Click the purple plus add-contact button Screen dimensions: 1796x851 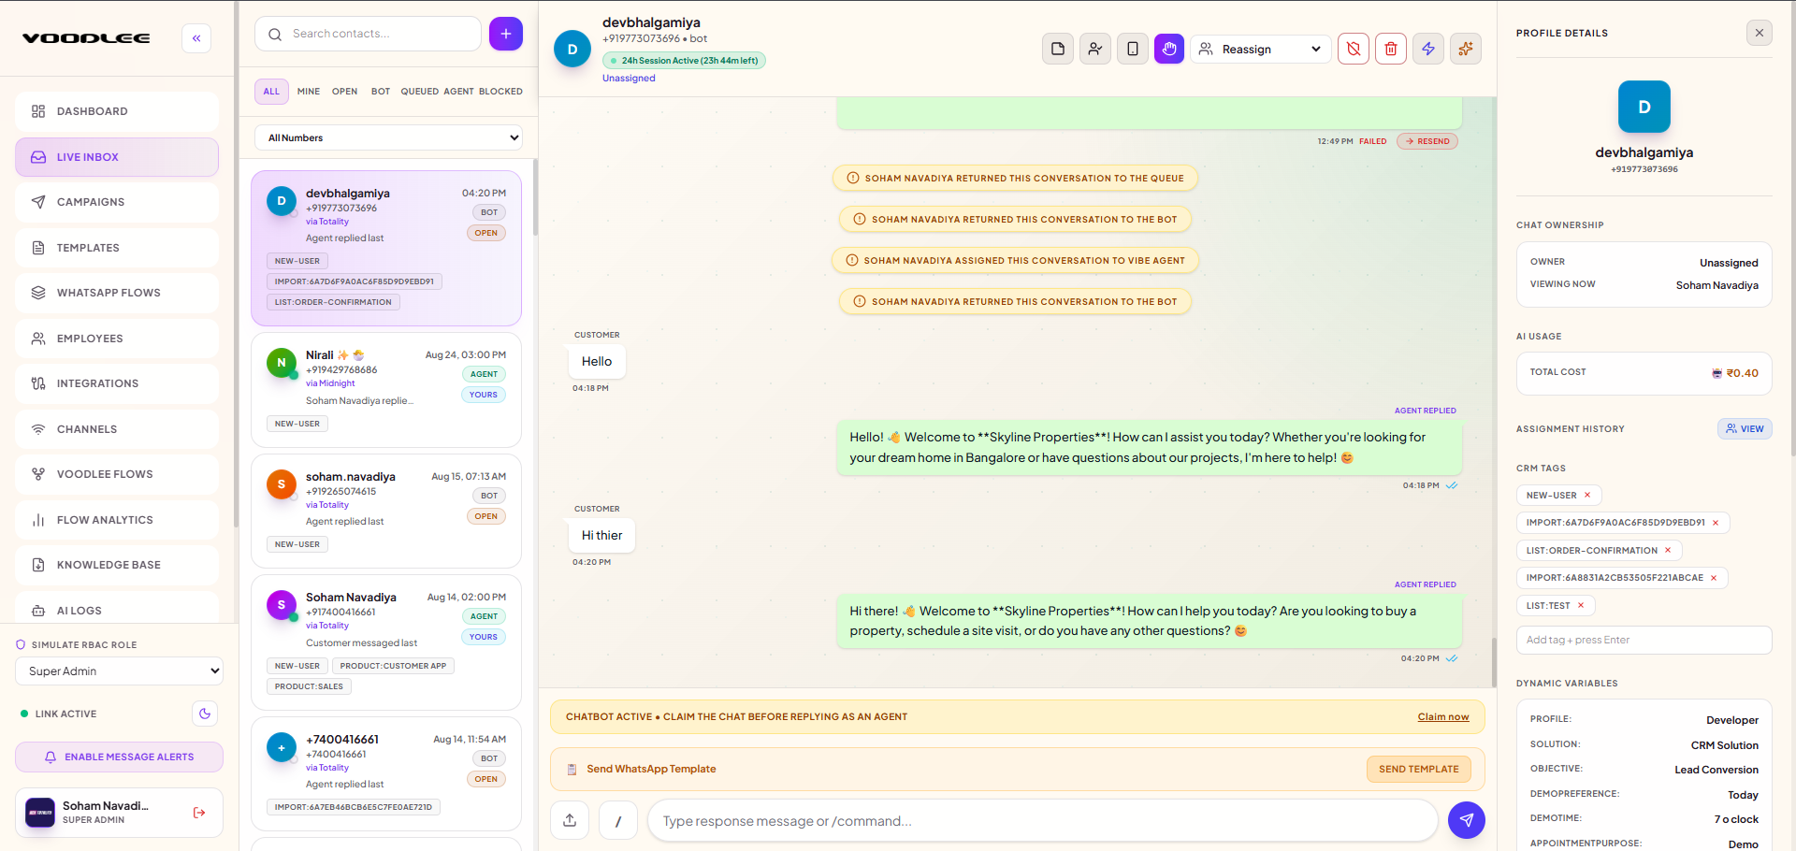[x=506, y=34]
